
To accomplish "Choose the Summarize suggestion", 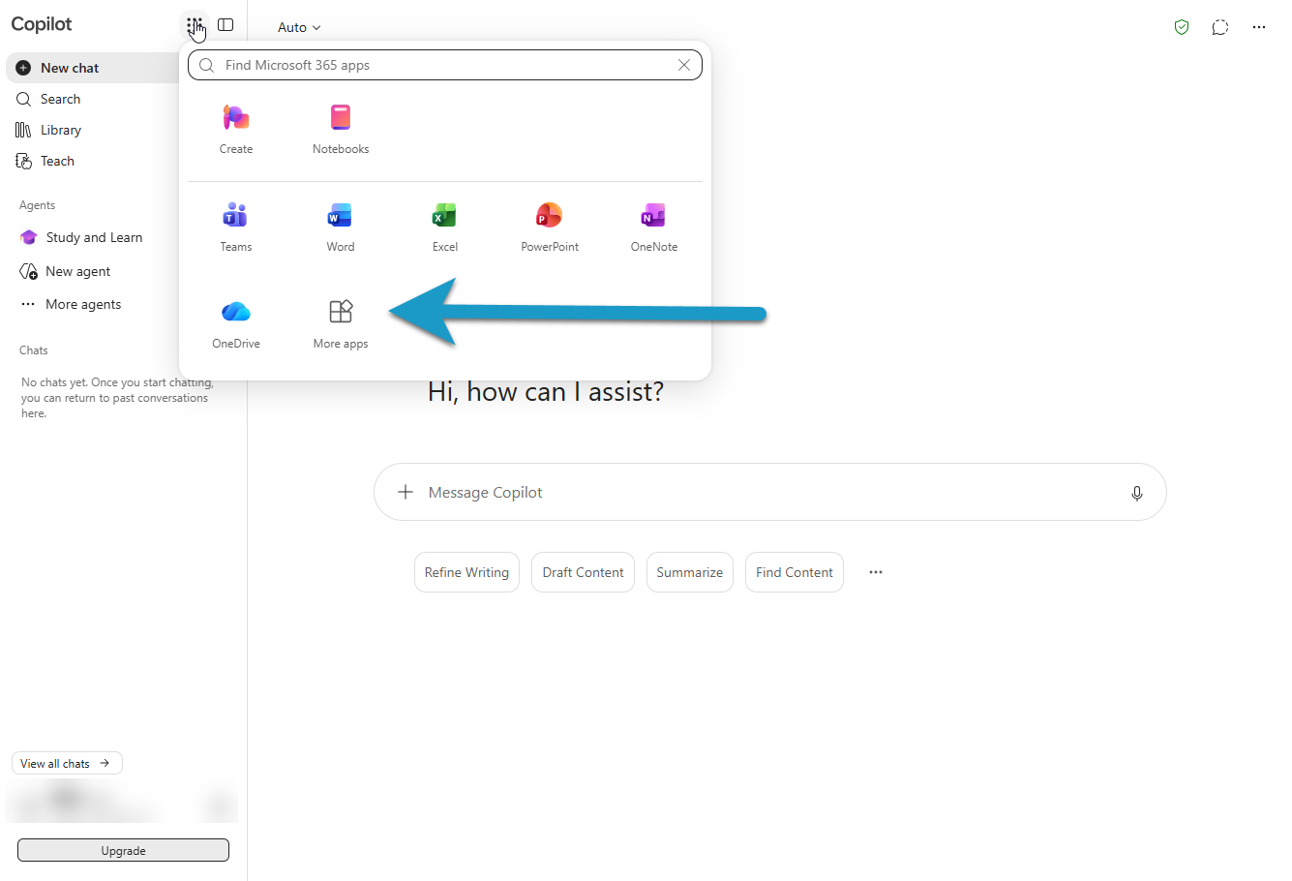I will 690,572.
